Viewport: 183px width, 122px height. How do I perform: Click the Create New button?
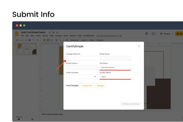click(87, 86)
